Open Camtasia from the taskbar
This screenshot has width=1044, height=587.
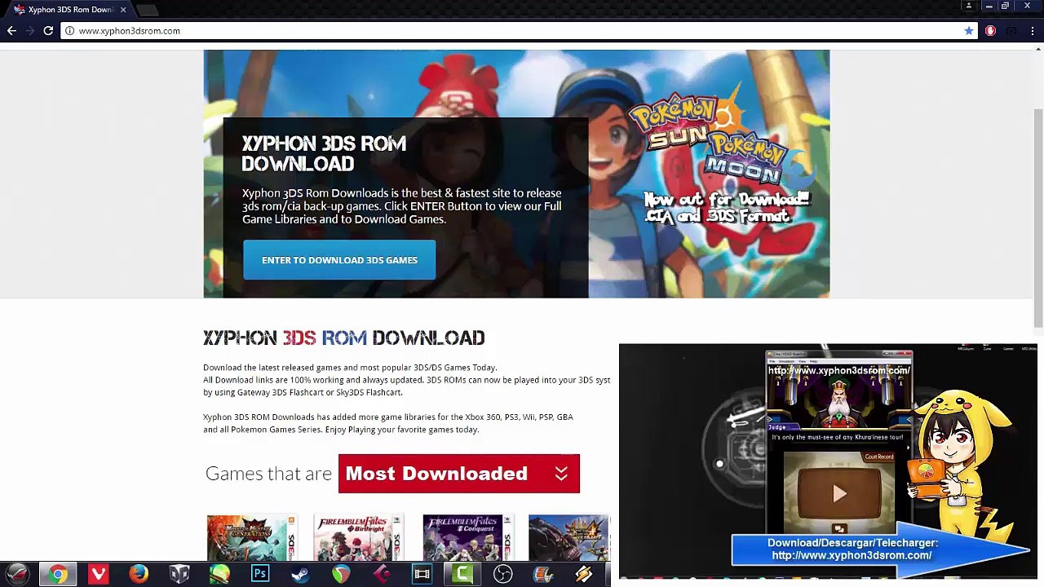(x=462, y=575)
